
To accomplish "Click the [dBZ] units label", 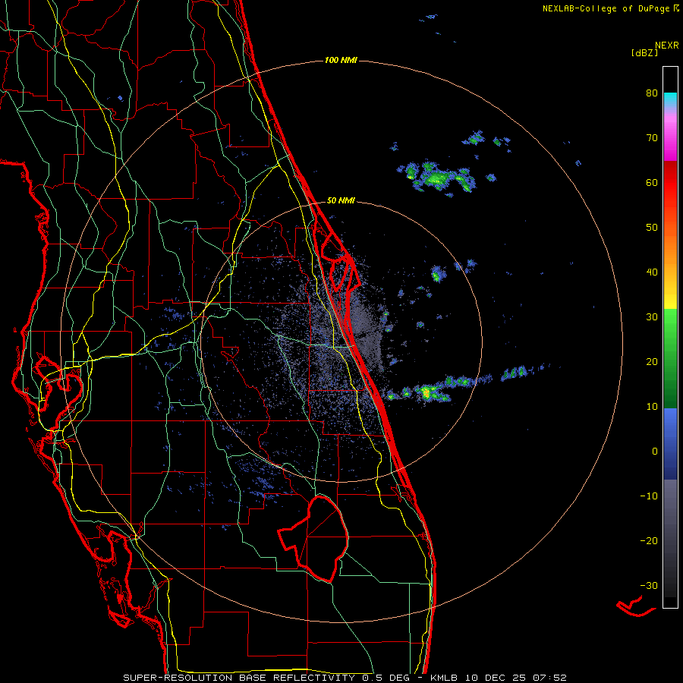I will (x=644, y=52).
